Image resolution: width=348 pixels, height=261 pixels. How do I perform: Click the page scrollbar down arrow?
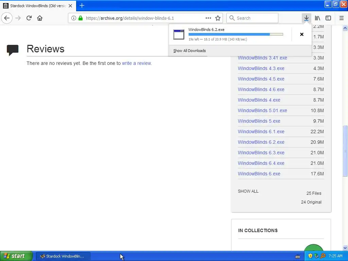[x=345, y=248]
